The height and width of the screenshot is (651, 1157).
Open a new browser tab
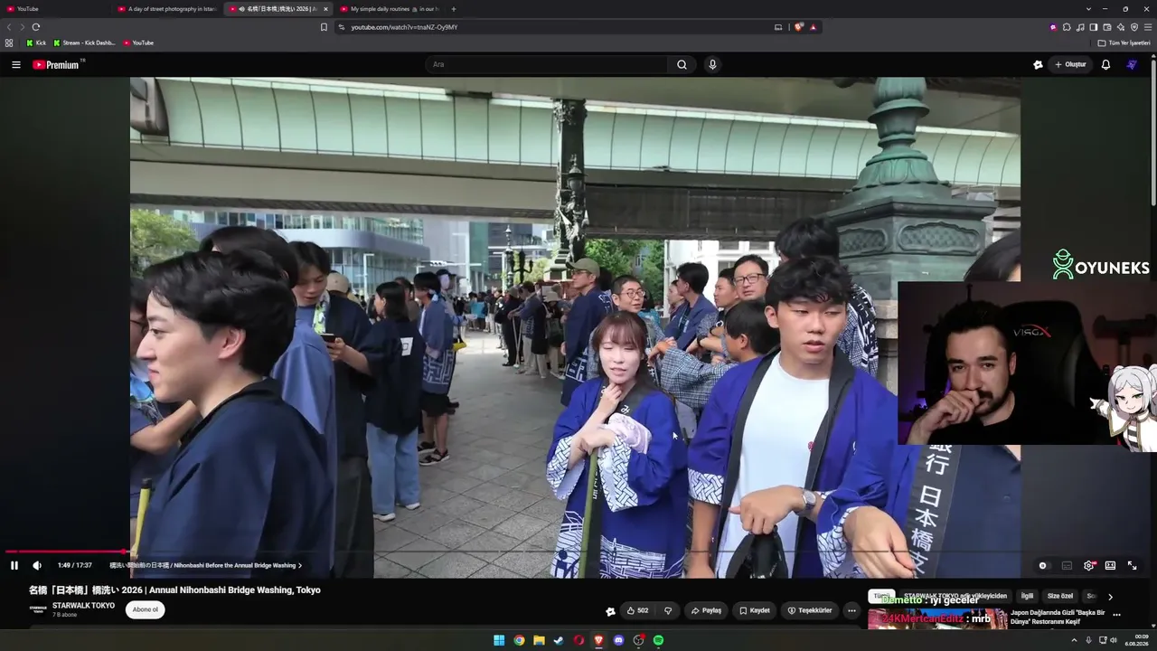(454, 9)
